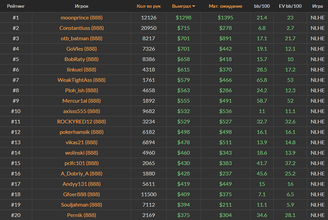Click BobRaty (888) player link
The height and width of the screenshot is (220, 328).
click(82, 59)
